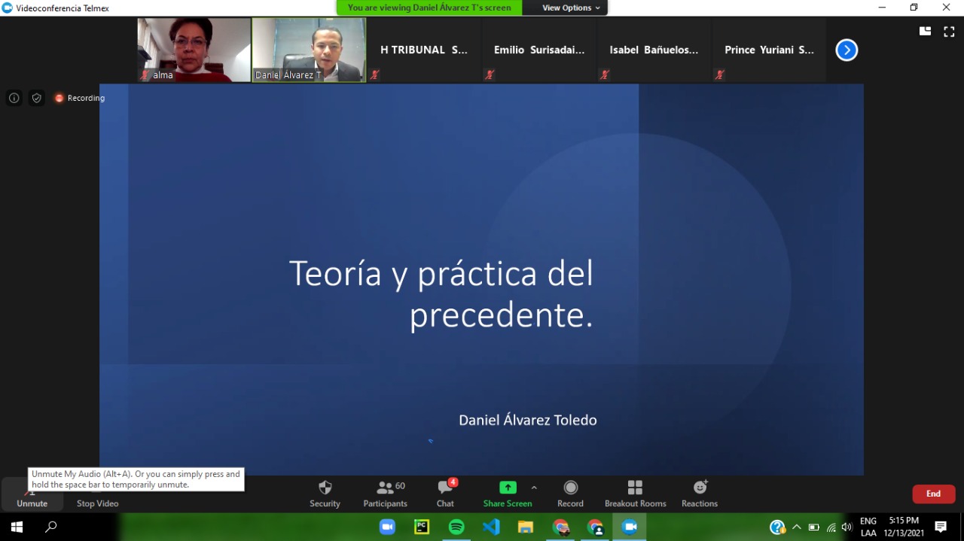Open Visual Studio Code from the taskbar
Viewport: 964px width, 541px height.
click(x=491, y=527)
